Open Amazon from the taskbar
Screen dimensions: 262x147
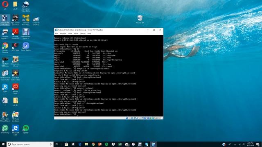point(73,144)
